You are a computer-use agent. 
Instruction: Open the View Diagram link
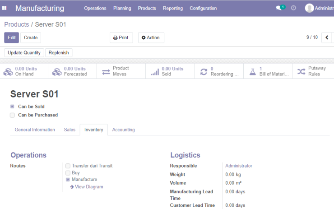point(87,186)
